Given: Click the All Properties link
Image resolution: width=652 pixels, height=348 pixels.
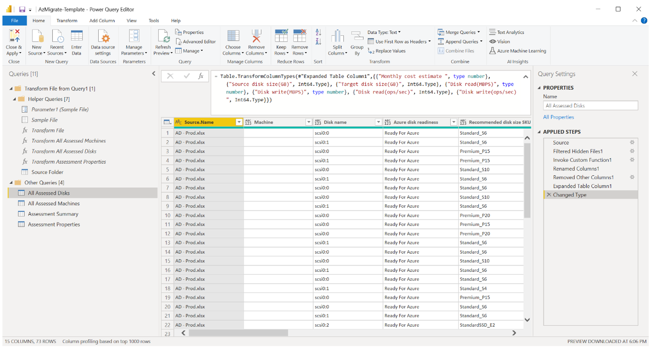Looking at the screenshot, I should (x=558, y=117).
